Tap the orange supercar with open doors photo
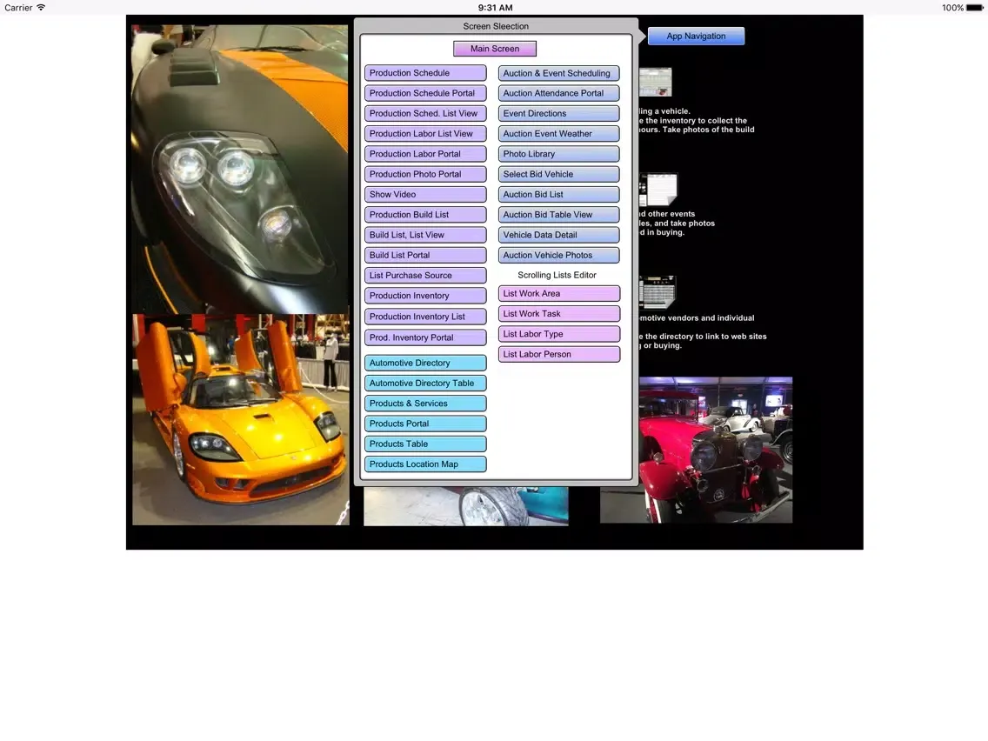 241,420
